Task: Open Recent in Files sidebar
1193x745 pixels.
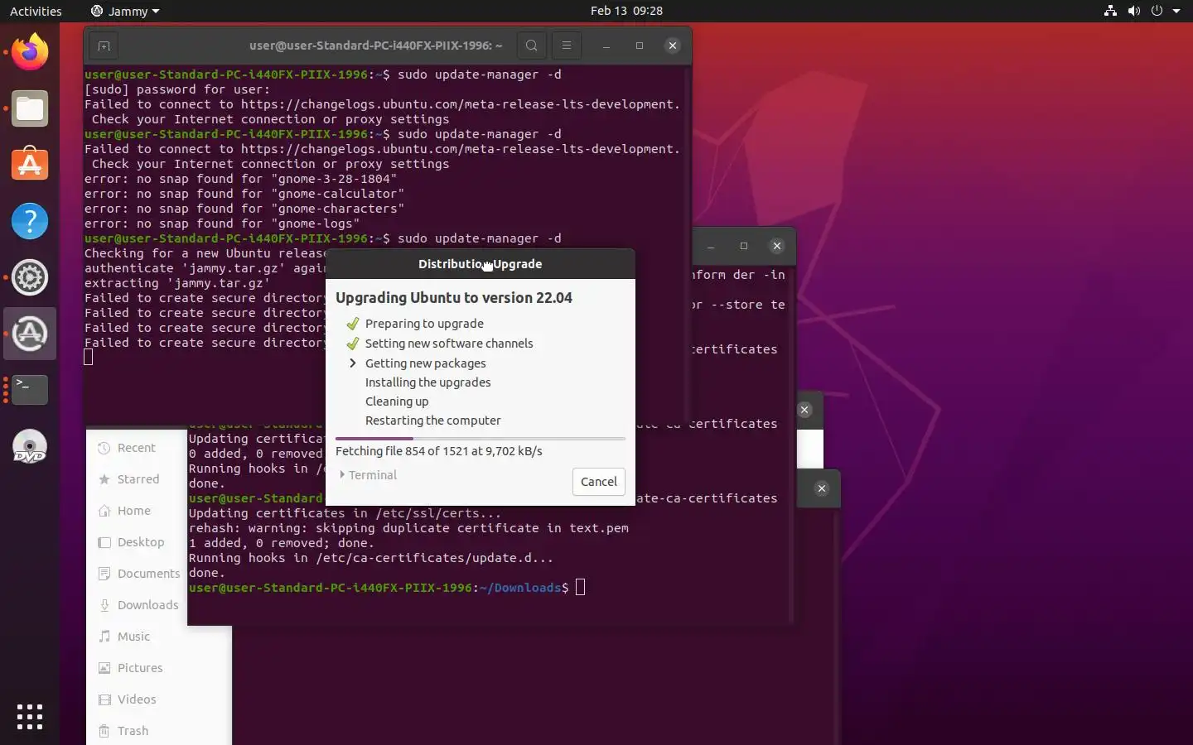Action: (137, 448)
